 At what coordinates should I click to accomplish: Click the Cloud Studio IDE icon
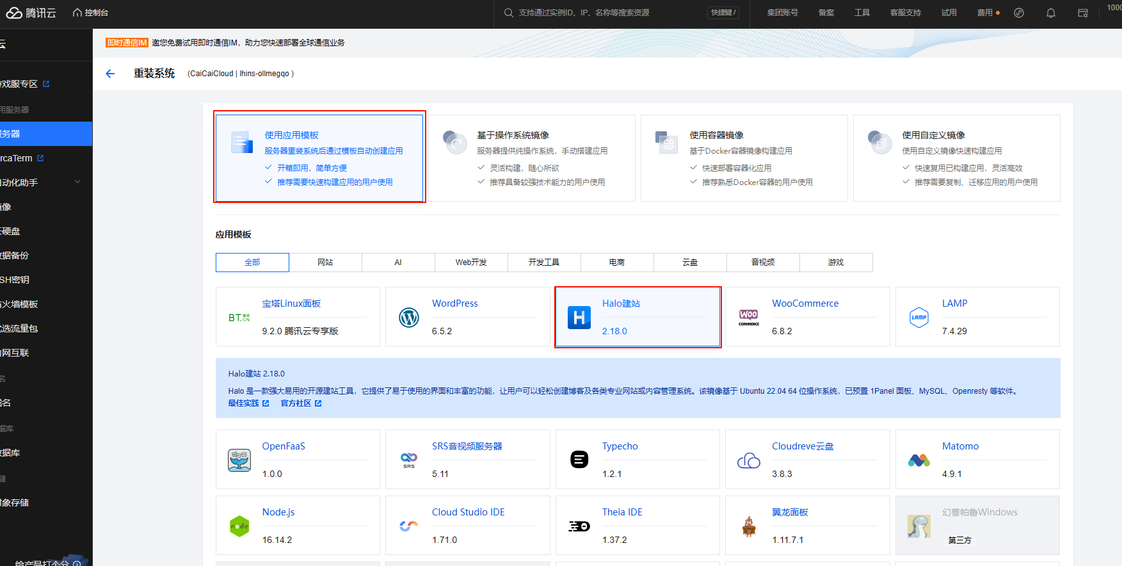(409, 526)
